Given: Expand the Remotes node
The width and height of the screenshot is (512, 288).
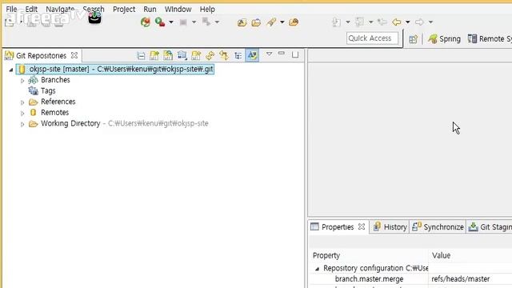Looking at the screenshot, I should [x=22, y=113].
